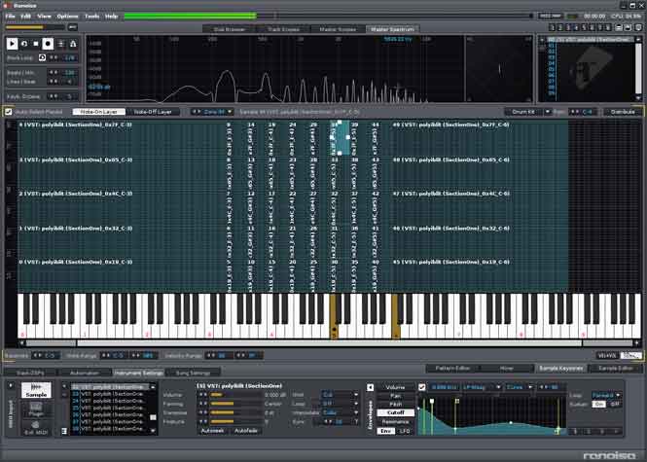Toggle the envelope enable checkbox
Viewport: 647px width, 462px height.
pyautogui.click(x=421, y=387)
